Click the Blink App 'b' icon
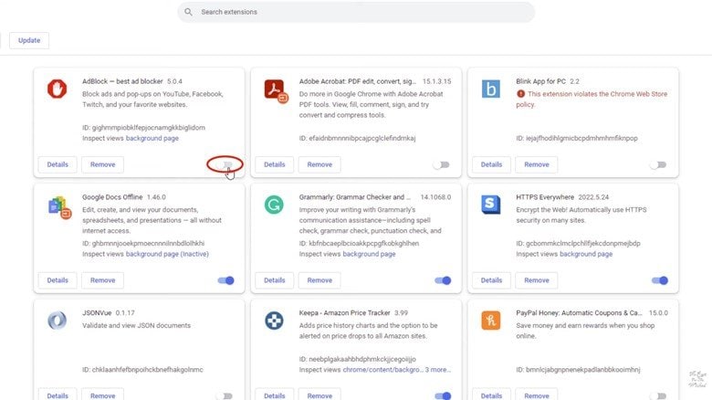 coord(491,89)
